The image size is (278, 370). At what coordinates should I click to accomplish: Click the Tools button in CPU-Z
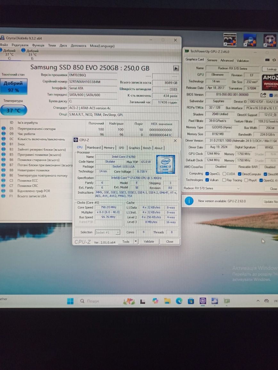point(126,241)
